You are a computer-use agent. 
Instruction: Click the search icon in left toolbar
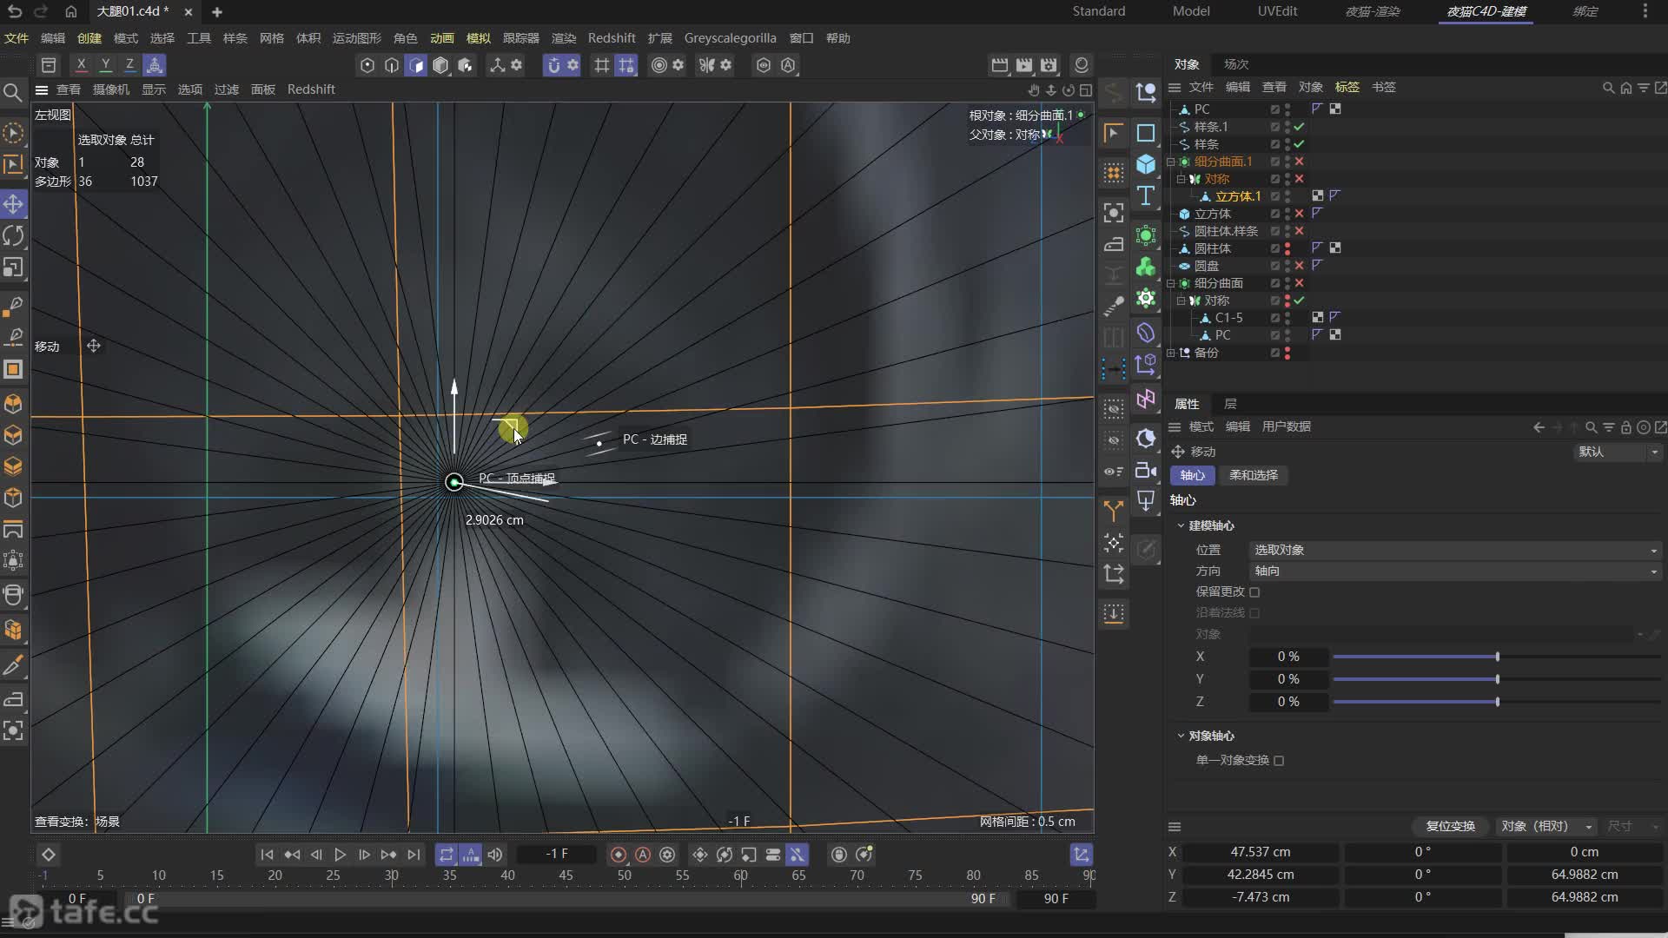[x=13, y=92]
